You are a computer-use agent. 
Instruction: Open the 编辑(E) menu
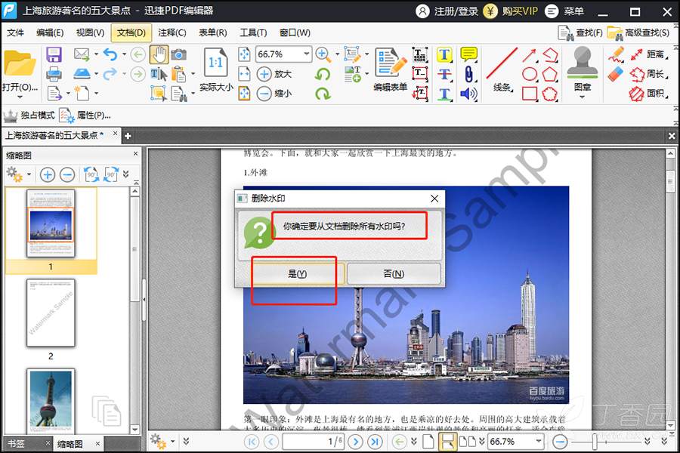coord(50,33)
